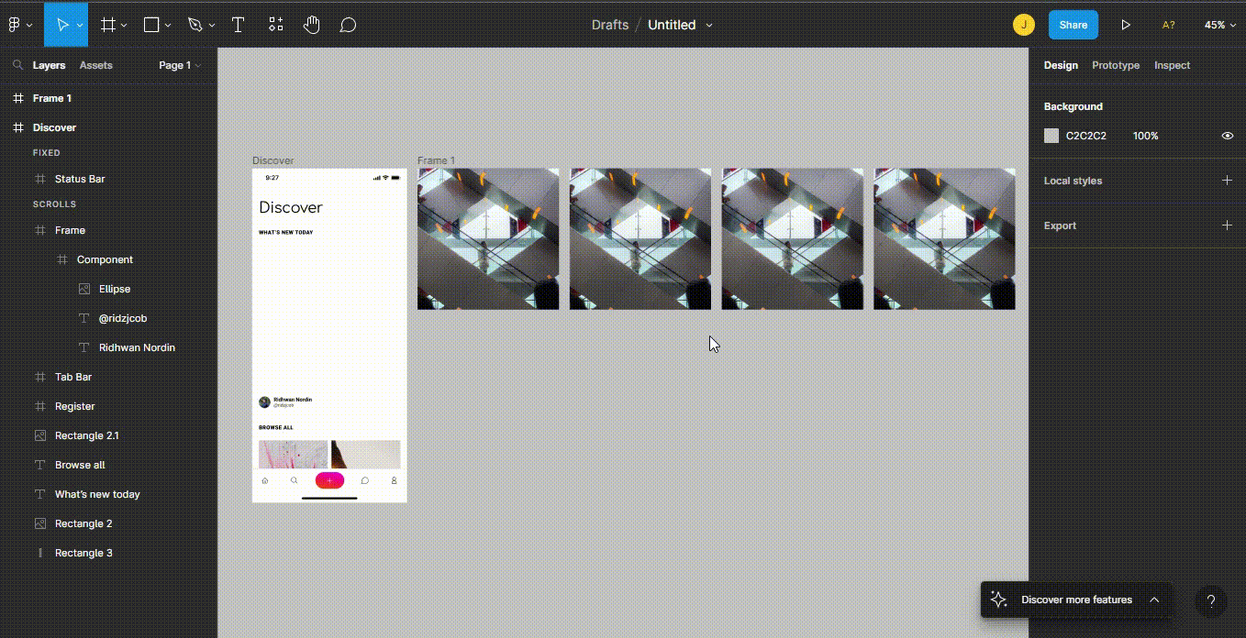The width and height of the screenshot is (1246, 638).
Task: Open the Figma main menu icon
Action: pyautogui.click(x=14, y=25)
